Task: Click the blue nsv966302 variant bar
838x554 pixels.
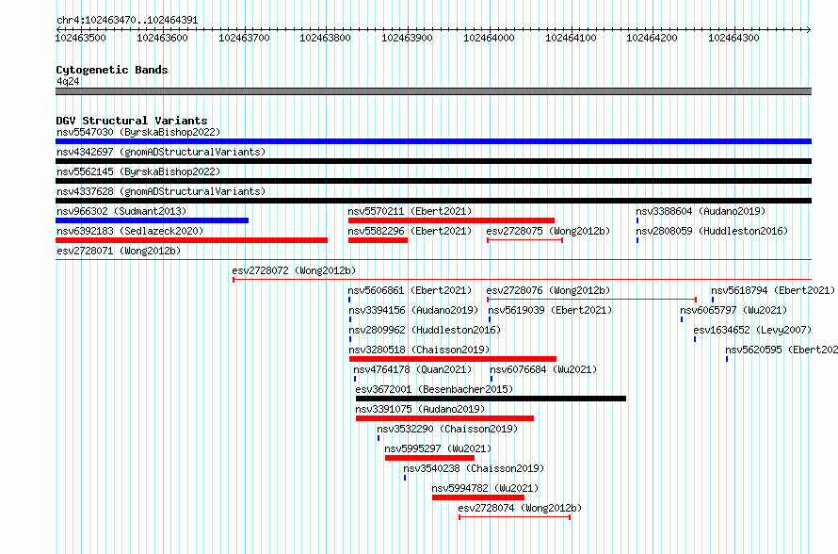Action: 152,220
